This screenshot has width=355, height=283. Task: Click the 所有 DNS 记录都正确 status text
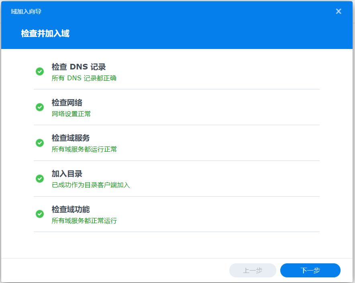[84, 78]
